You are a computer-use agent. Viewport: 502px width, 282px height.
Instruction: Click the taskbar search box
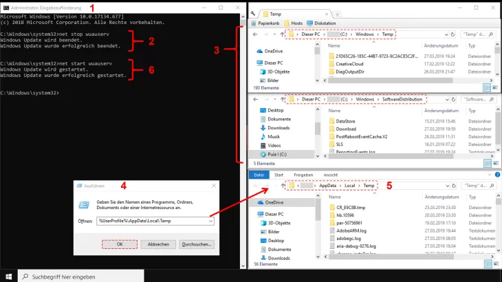(x=76, y=276)
